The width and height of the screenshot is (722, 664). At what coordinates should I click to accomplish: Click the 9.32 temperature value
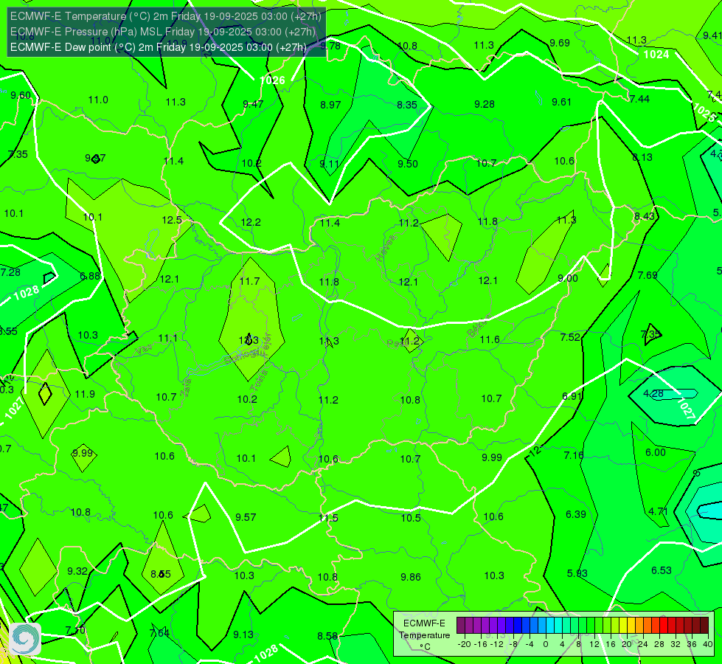click(77, 571)
